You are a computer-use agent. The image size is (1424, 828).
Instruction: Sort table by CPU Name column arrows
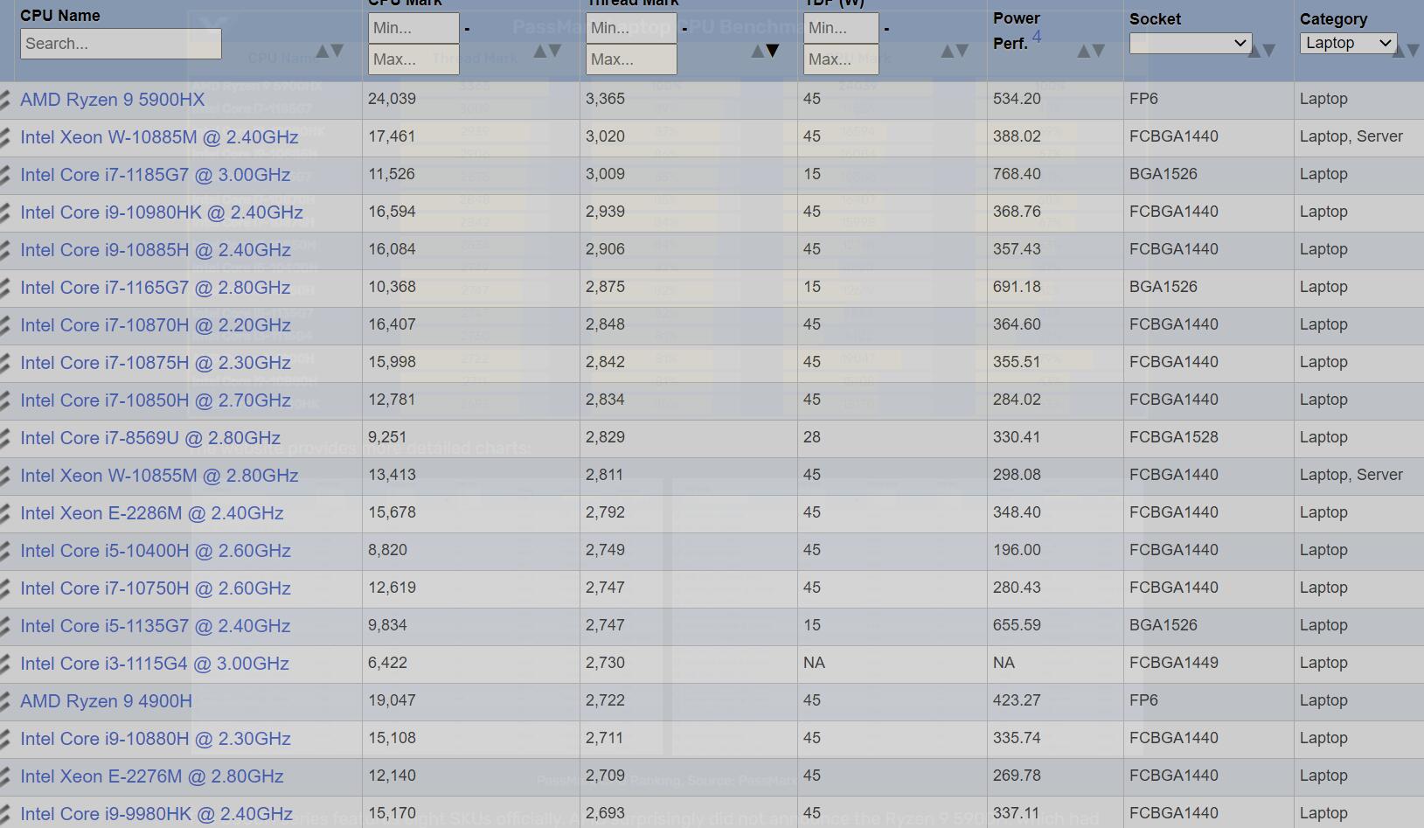[330, 51]
